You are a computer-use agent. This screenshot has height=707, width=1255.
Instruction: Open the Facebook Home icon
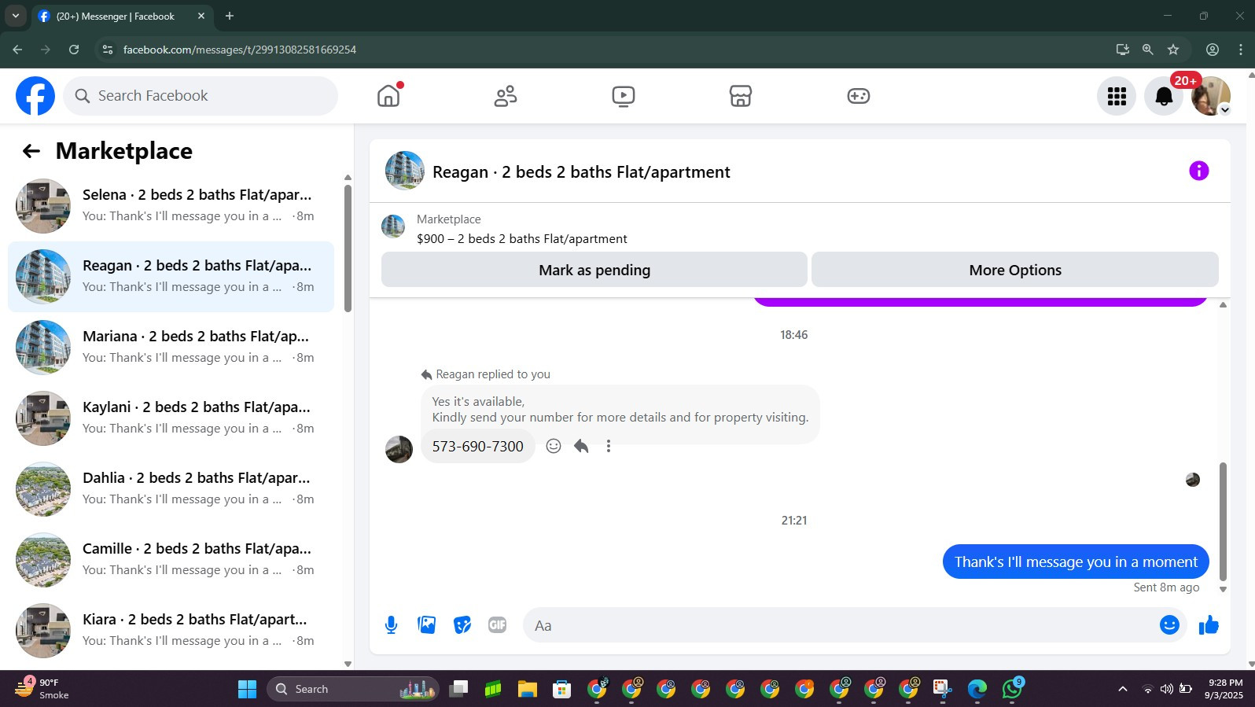(x=388, y=96)
